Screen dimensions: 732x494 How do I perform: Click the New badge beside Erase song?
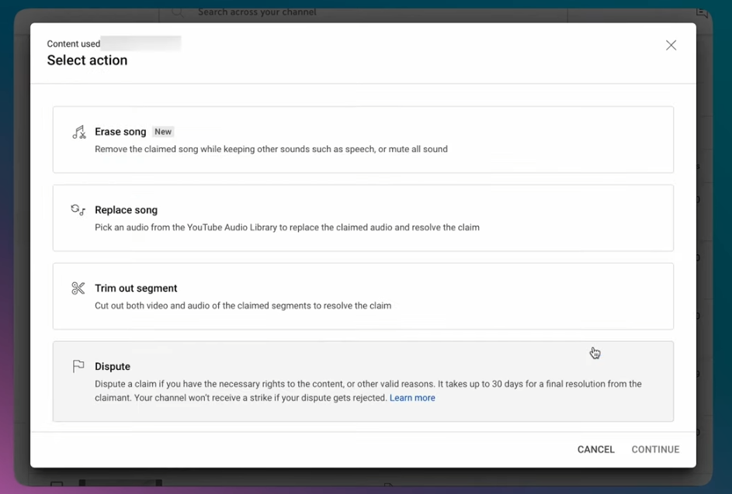pyautogui.click(x=163, y=132)
